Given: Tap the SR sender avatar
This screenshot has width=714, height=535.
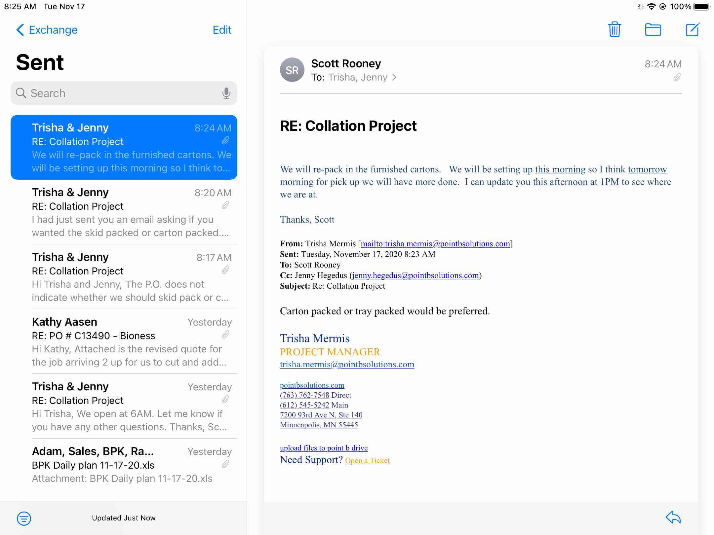Looking at the screenshot, I should pos(292,70).
